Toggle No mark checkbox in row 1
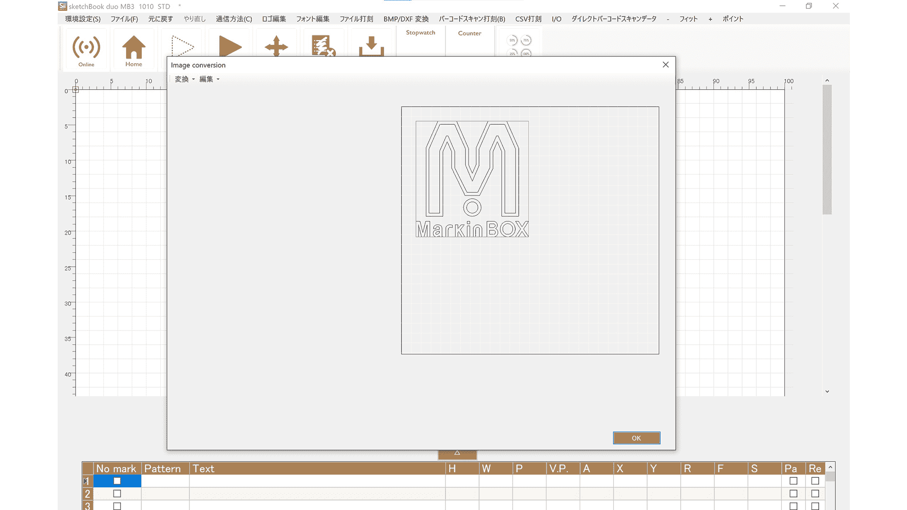 click(x=117, y=481)
